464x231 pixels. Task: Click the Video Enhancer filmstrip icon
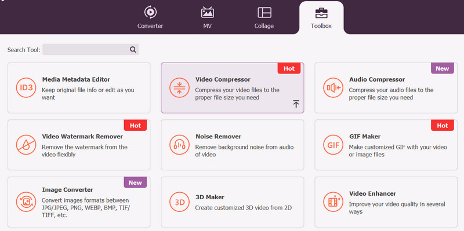click(x=333, y=201)
